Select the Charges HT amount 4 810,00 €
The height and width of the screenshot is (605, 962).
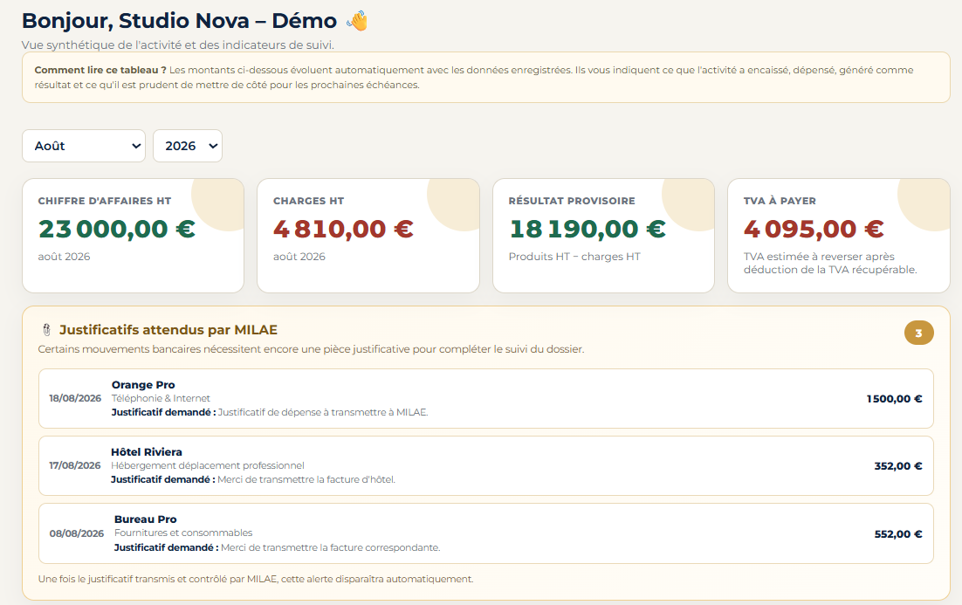[343, 230]
